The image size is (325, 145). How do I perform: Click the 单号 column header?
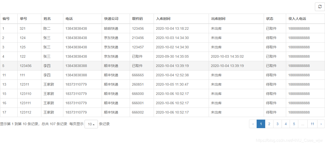(23, 19)
